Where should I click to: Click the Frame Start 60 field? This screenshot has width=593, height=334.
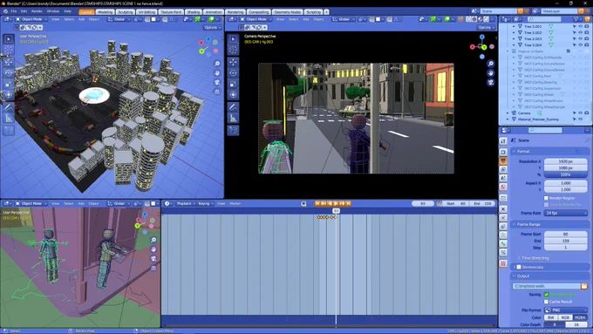[x=566, y=234]
